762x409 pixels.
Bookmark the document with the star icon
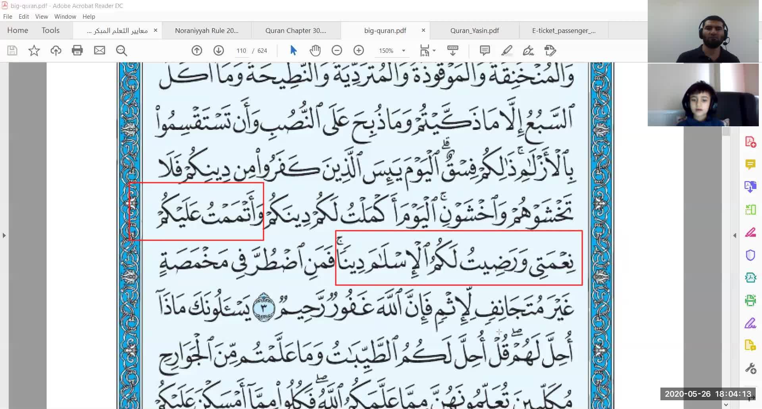pos(34,50)
